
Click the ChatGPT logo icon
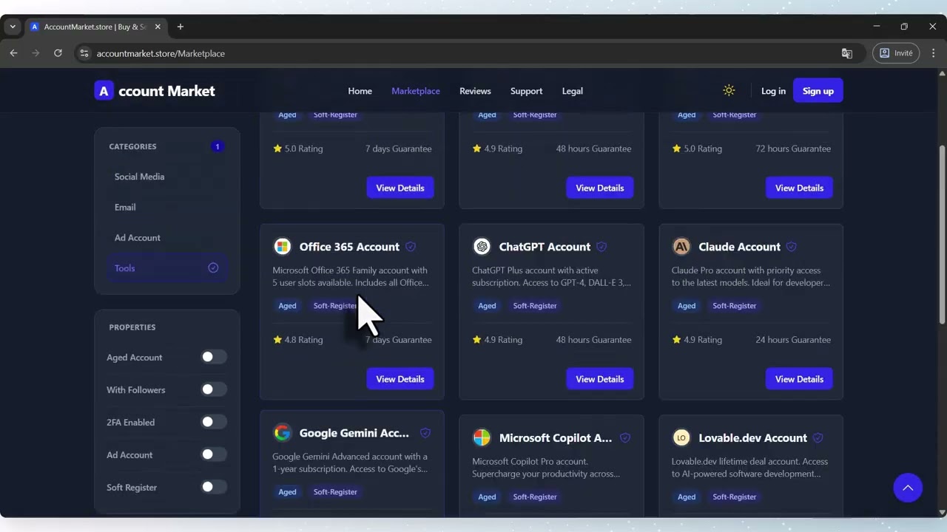[482, 247]
